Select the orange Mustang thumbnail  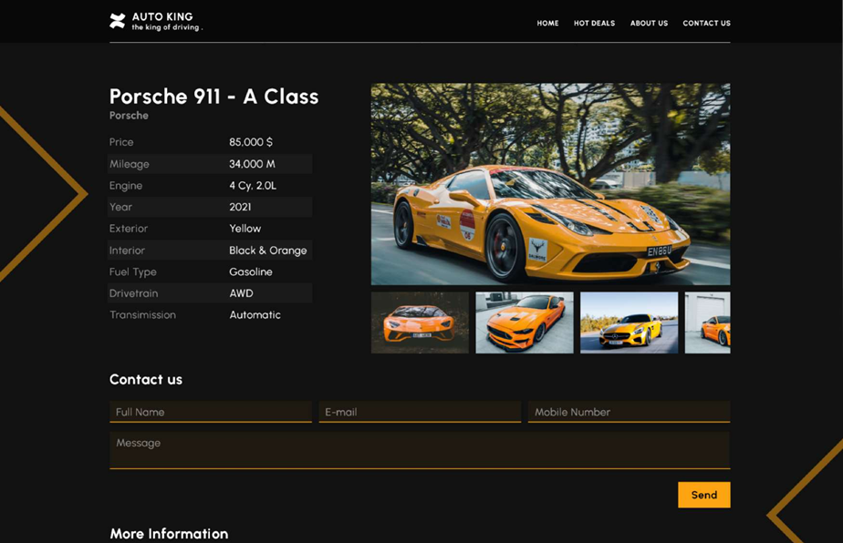[525, 323]
